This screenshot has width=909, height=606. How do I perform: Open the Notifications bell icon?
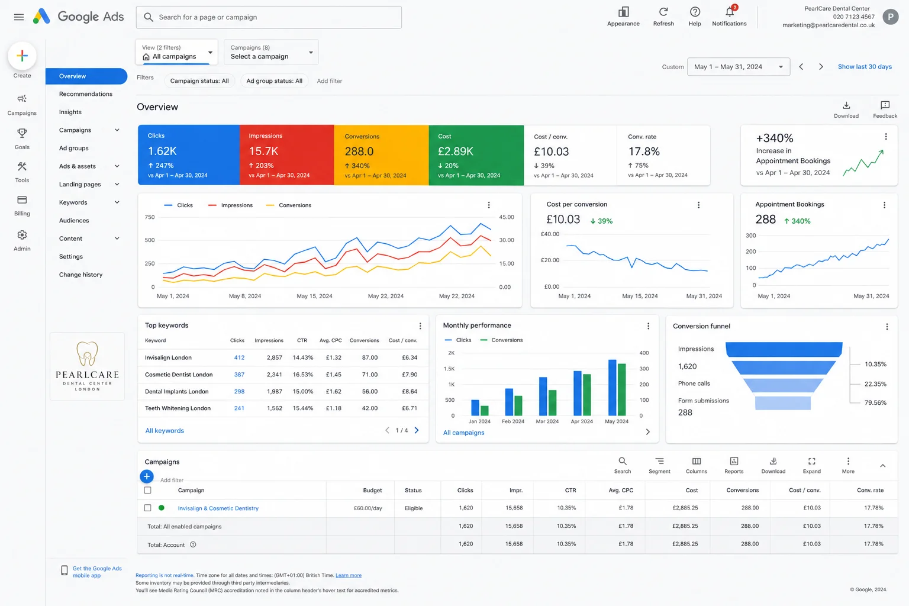(729, 12)
